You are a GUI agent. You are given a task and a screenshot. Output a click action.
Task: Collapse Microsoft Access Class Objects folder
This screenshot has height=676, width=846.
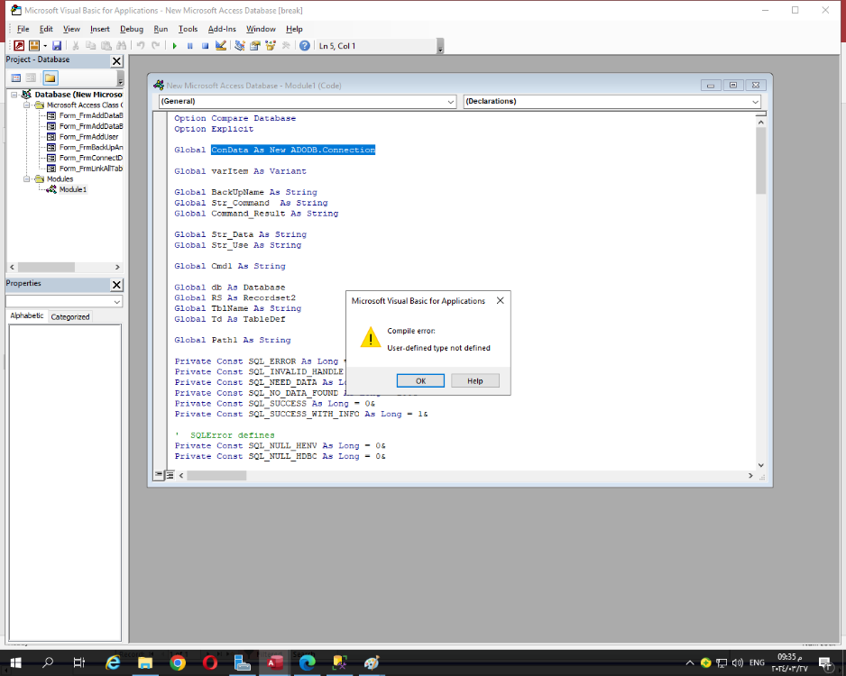[x=26, y=105]
